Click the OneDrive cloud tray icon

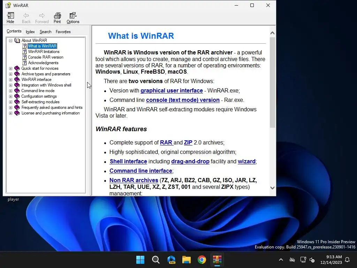292,260
